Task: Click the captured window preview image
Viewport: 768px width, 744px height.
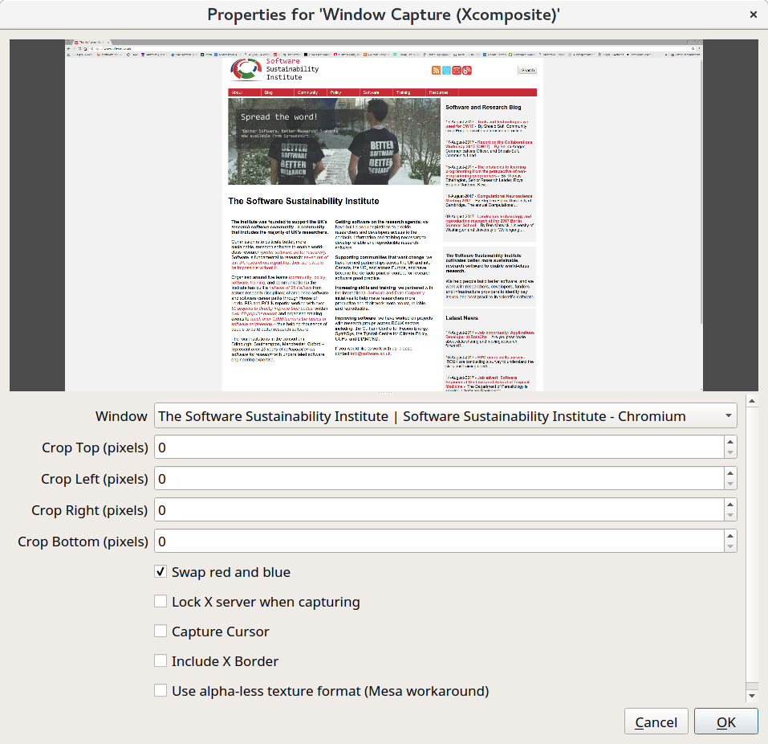Action: (x=384, y=215)
